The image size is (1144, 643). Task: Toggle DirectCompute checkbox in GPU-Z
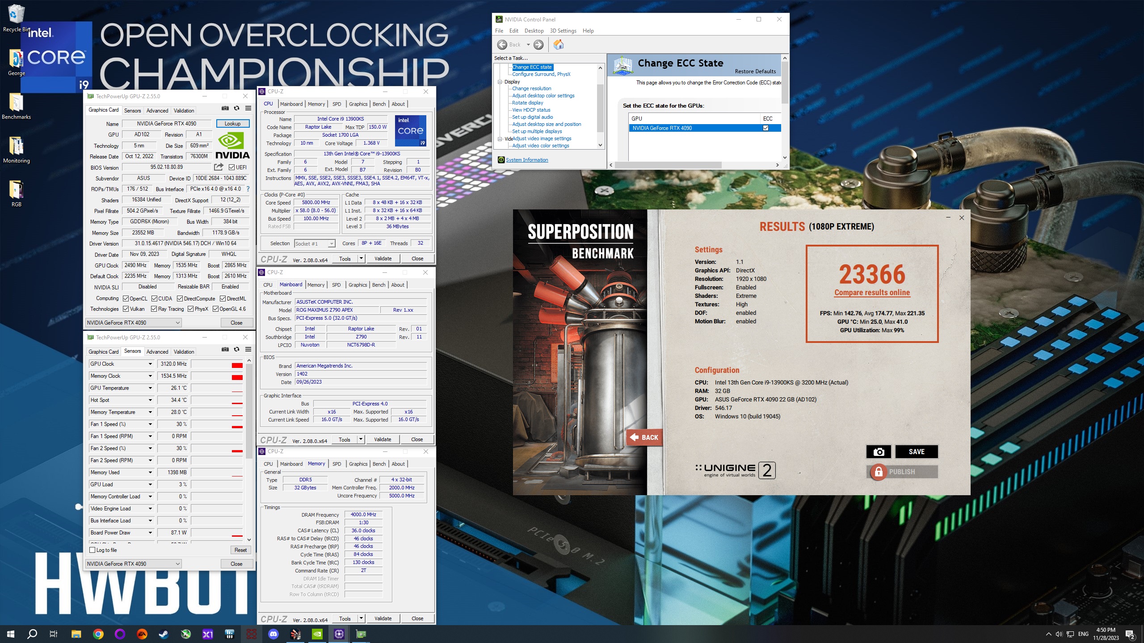tap(180, 299)
